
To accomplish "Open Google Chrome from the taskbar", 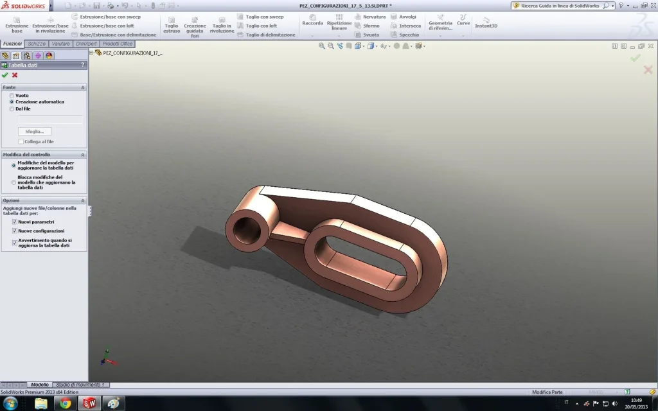I will click(65, 403).
